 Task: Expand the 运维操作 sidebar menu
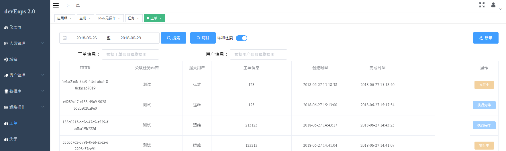click(25, 107)
